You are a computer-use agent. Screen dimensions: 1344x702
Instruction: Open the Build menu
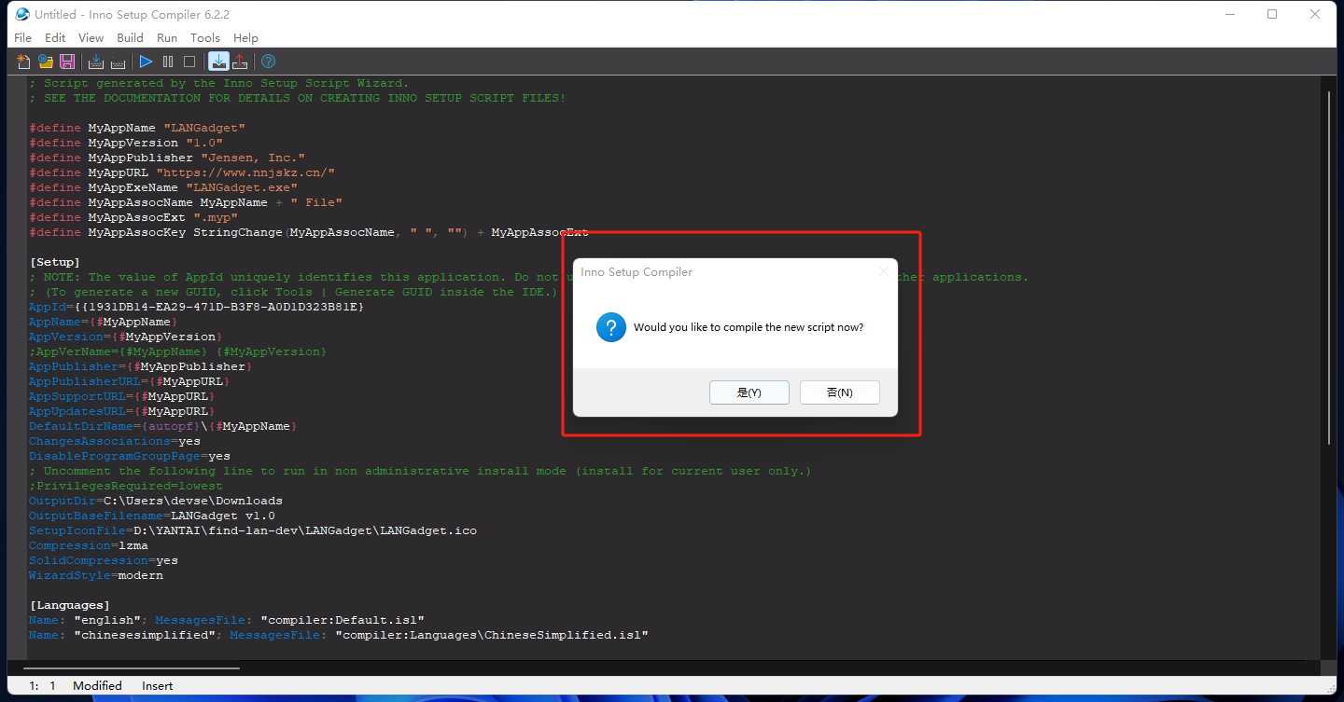tap(130, 37)
